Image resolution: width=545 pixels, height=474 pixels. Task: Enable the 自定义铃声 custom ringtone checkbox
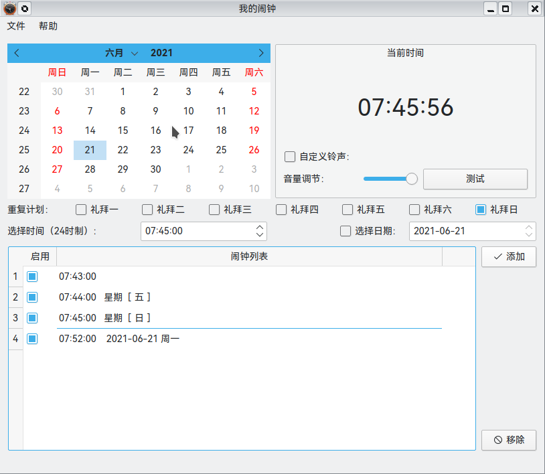tap(290, 157)
